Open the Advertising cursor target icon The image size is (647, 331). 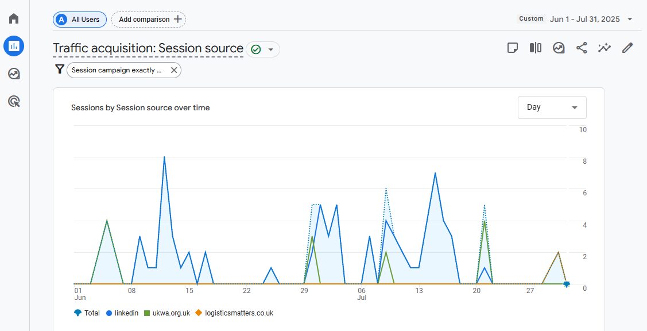click(x=14, y=101)
